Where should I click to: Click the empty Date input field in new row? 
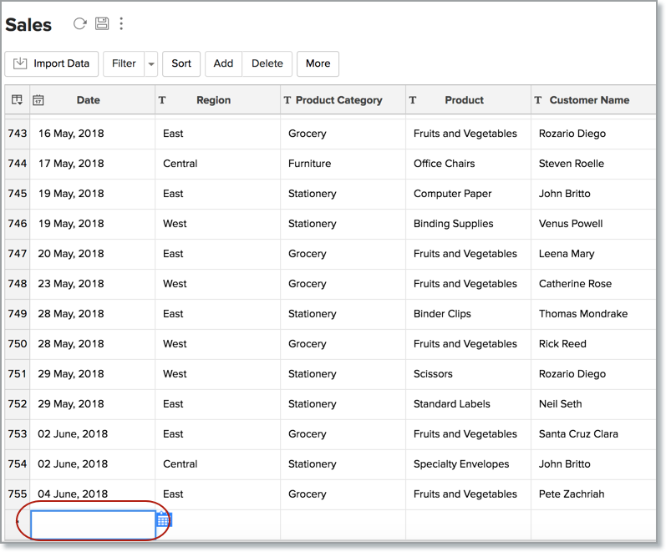coord(92,524)
